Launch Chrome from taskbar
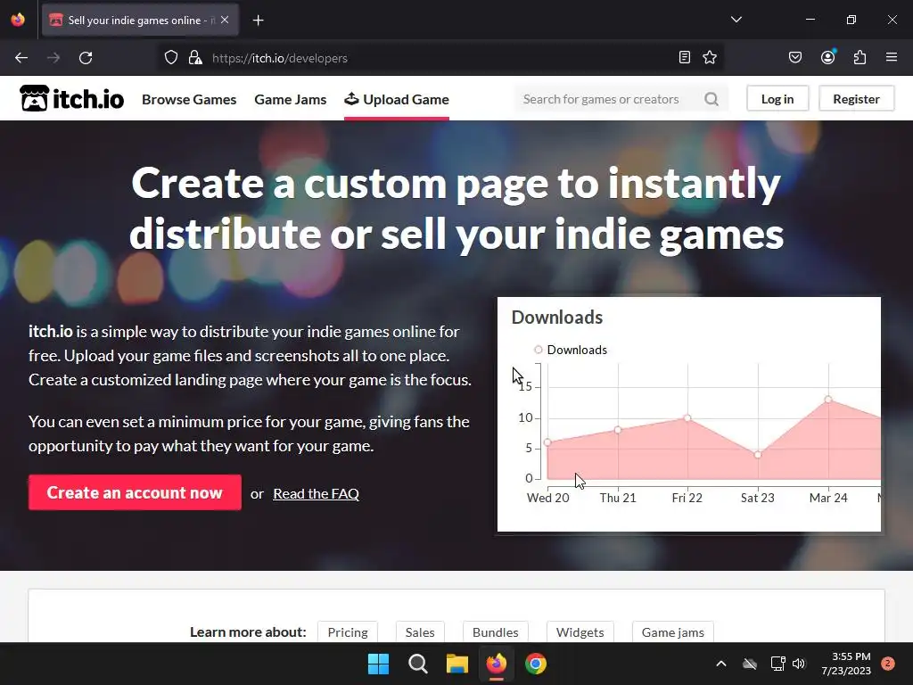 536,664
